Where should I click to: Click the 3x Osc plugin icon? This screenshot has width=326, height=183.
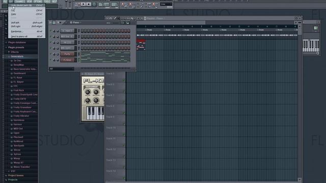tap(12, 60)
